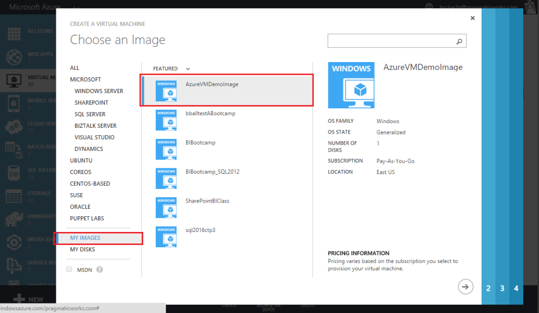Select the MY DISKS category
Image resolution: width=539 pixels, height=313 pixels.
tap(83, 249)
